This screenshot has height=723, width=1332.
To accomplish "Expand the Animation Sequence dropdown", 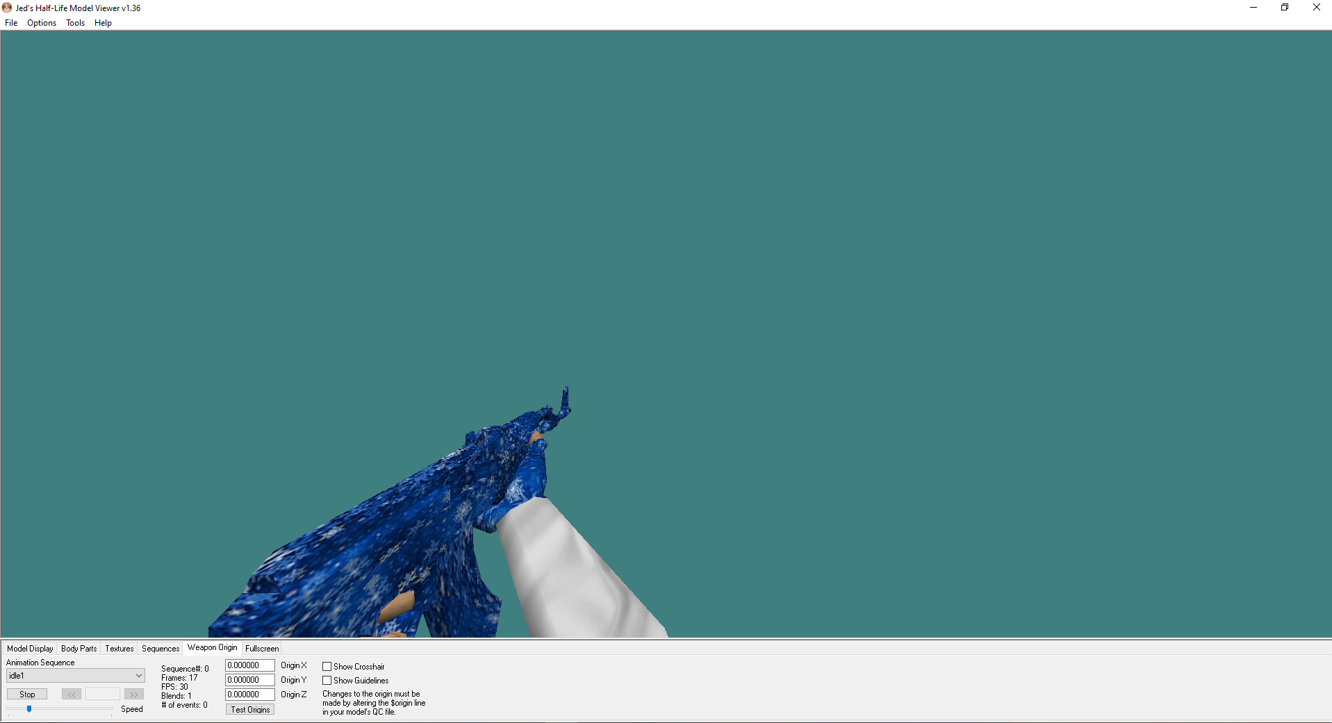I will (75, 676).
